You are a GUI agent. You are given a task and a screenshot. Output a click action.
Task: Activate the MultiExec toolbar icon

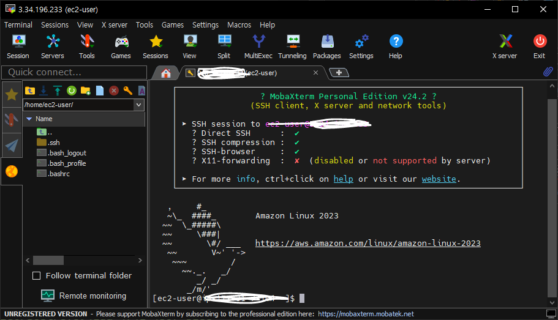[258, 47]
